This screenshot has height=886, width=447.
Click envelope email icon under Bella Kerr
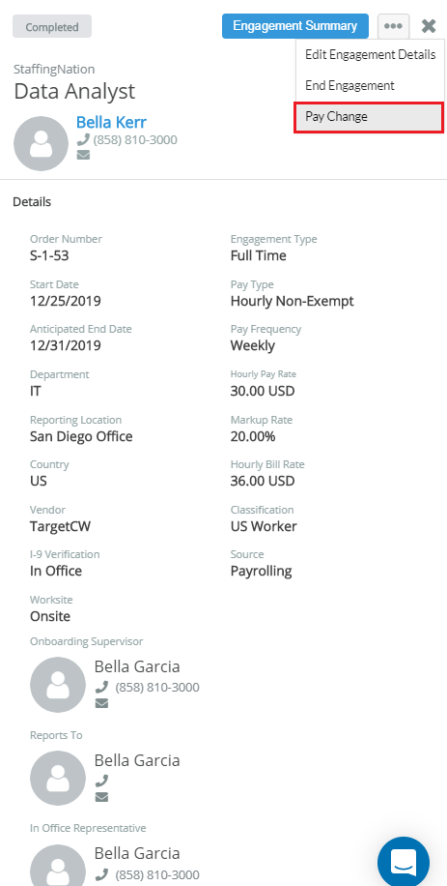[x=83, y=155]
